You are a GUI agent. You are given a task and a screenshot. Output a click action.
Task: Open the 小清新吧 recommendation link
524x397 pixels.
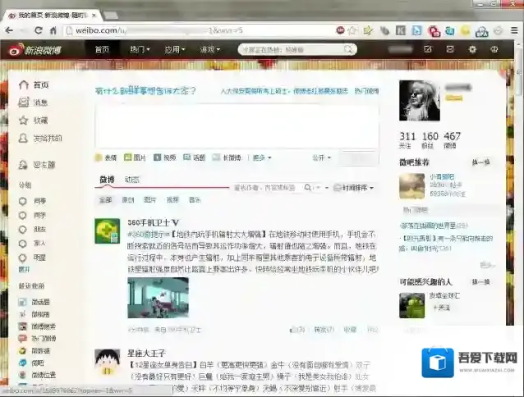tap(442, 176)
